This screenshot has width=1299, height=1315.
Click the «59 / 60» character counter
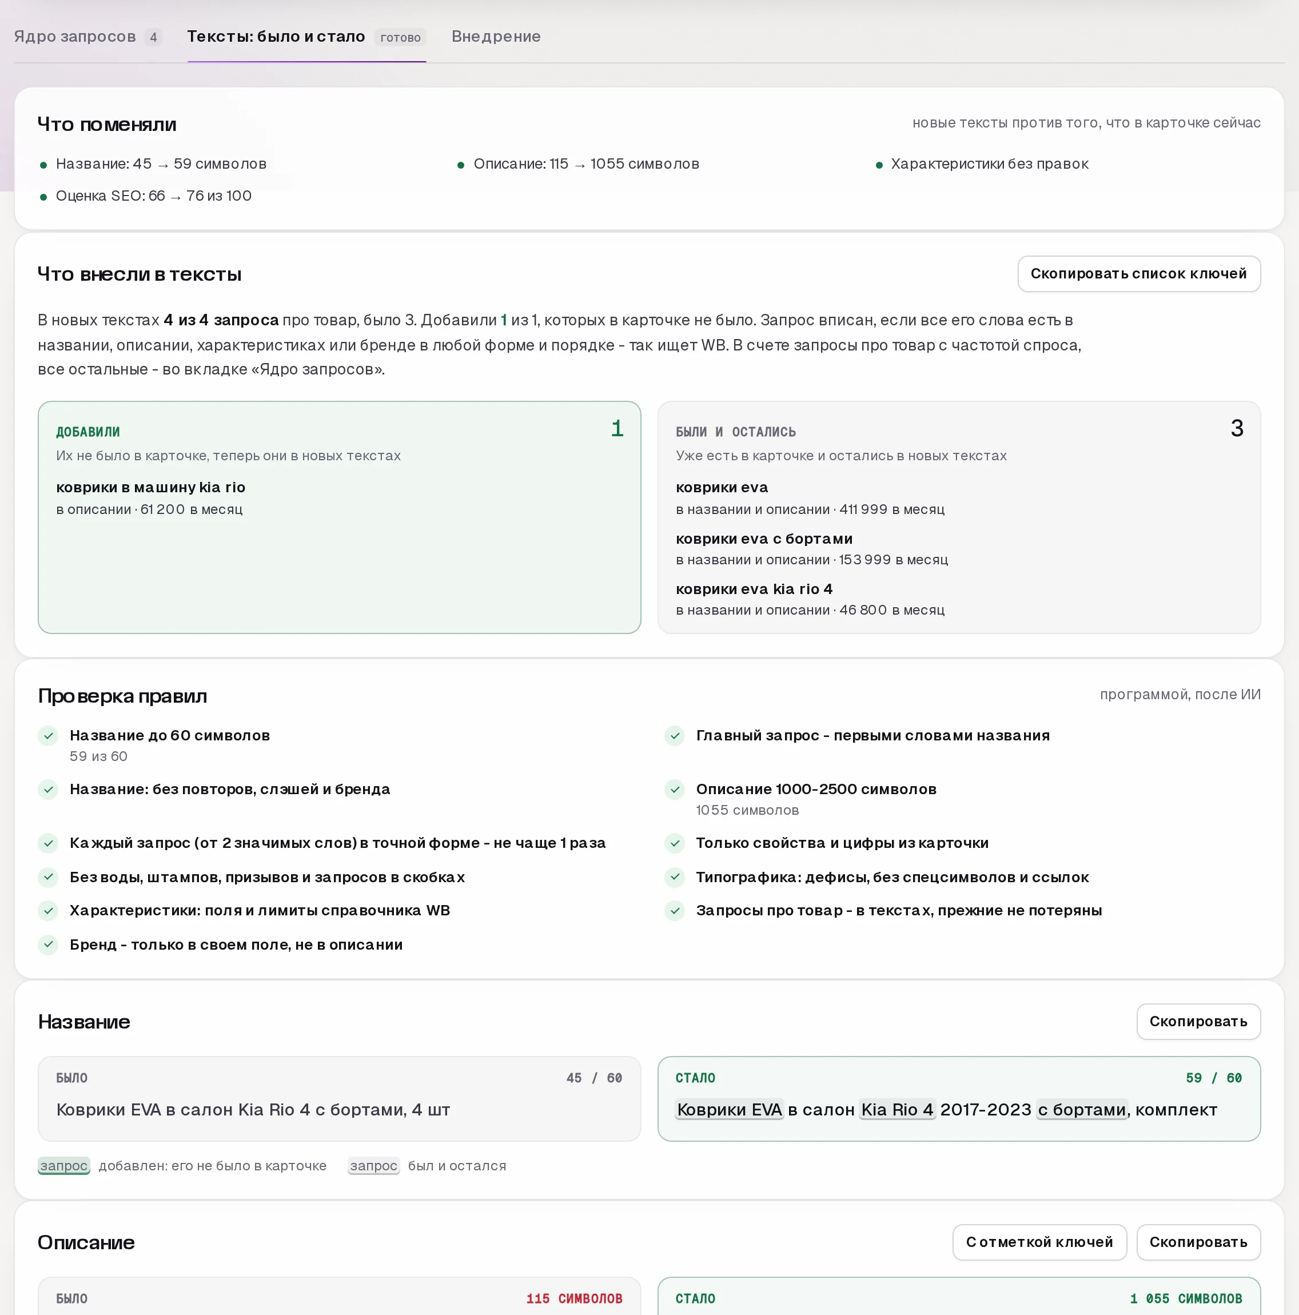[1214, 1078]
